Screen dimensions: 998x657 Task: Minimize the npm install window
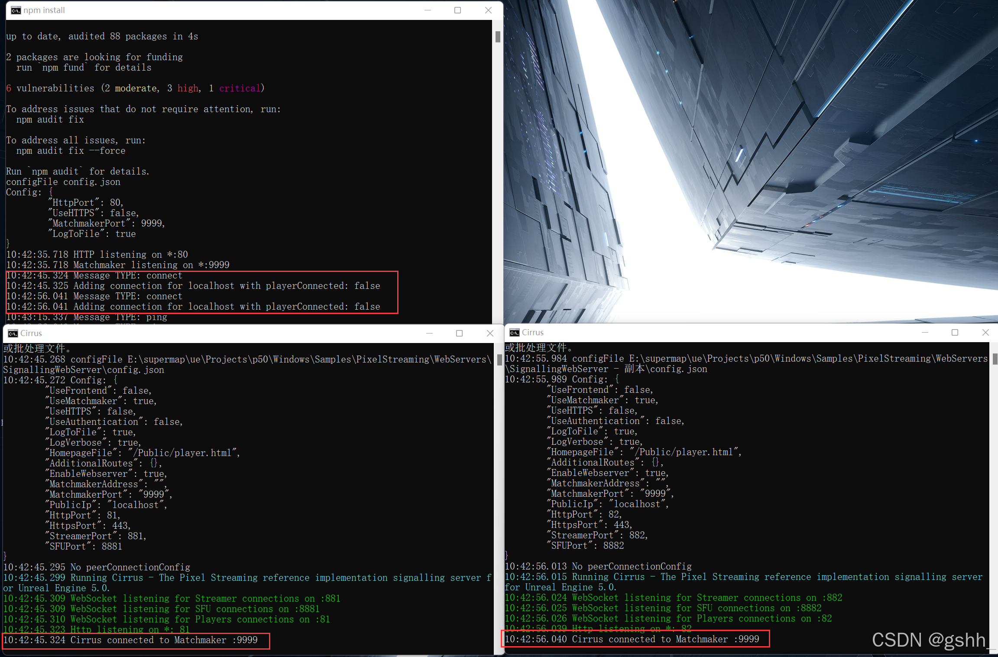pyautogui.click(x=428, y=10)
